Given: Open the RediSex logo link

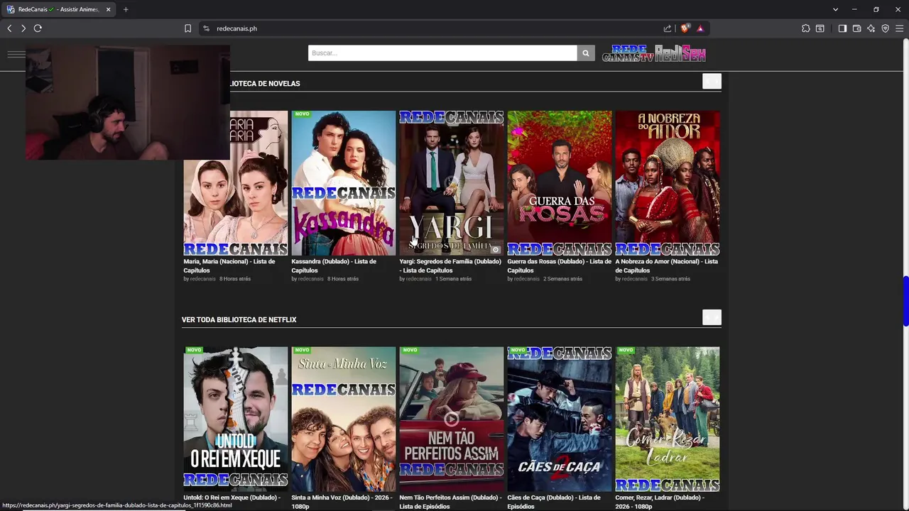Looking at the screenshot, I should click(680, 54).
